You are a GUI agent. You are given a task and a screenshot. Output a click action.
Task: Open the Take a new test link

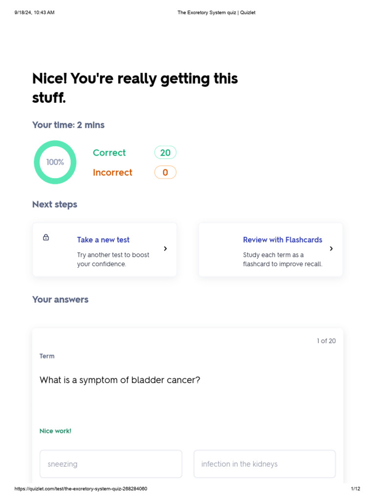[104, 240]
